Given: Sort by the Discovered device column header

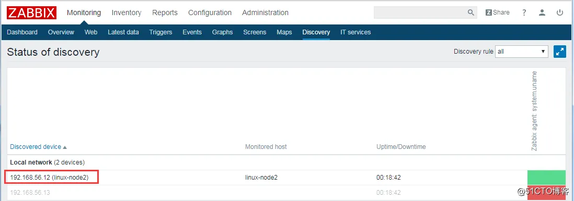Looking at the screenshot, I should (x=36, y=147).
